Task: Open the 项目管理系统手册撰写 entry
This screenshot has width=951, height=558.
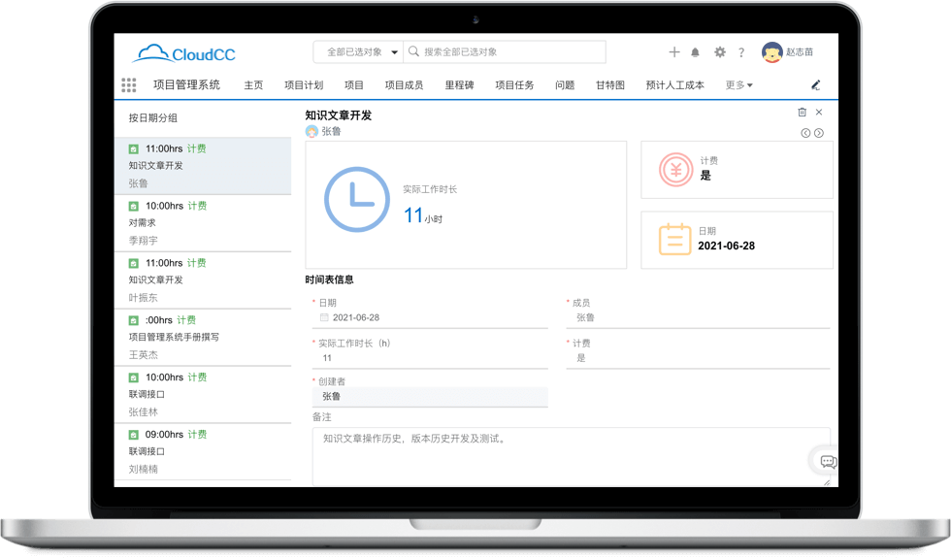Action: pyautogui.click(x=202, y=338)
